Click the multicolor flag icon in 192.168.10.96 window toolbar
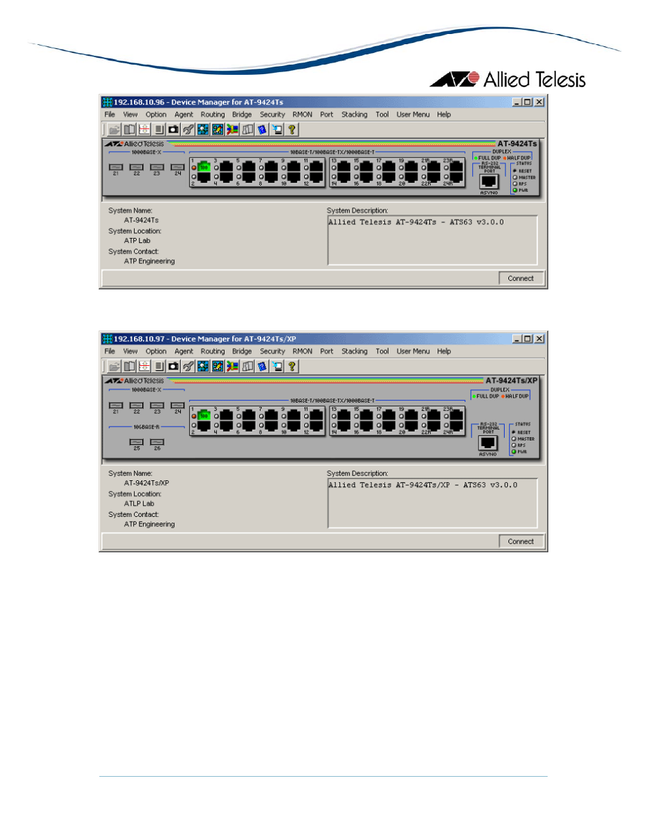 pyautogui.click(x=233, y=129)
